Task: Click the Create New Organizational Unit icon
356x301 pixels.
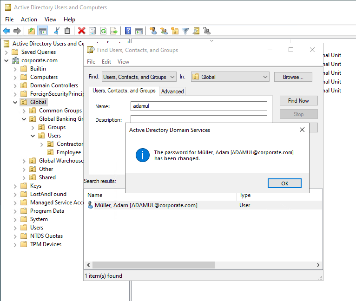Action: point(175,31)
